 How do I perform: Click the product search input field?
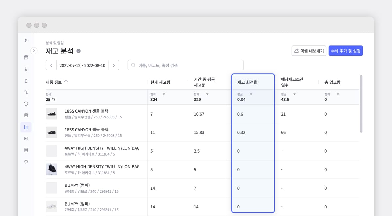186,65
